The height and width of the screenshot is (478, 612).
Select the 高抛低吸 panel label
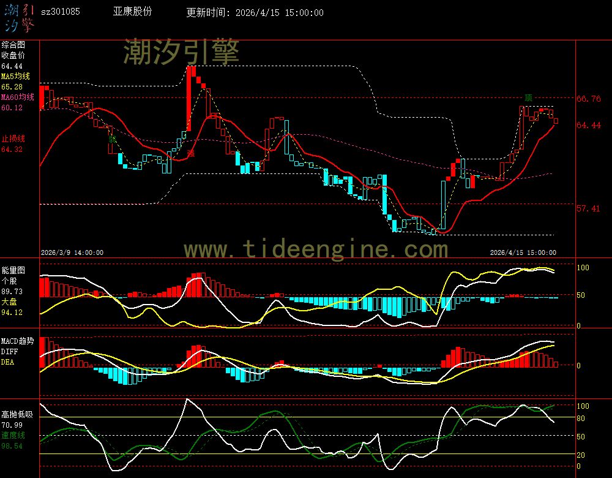17,414
